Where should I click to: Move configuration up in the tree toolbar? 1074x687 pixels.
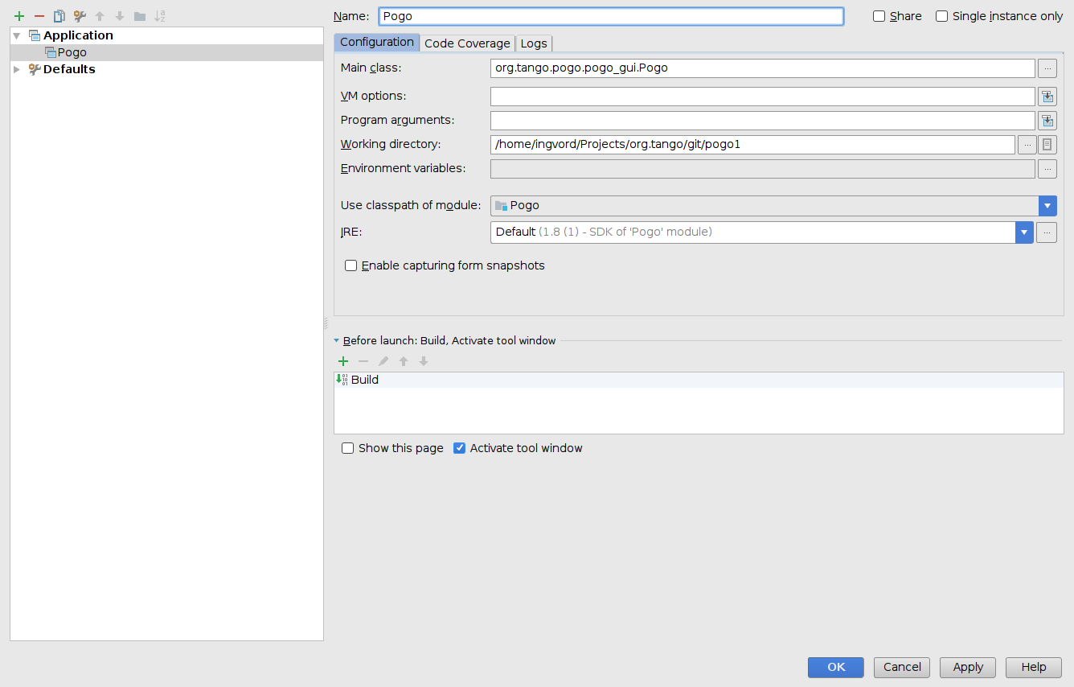100,16
